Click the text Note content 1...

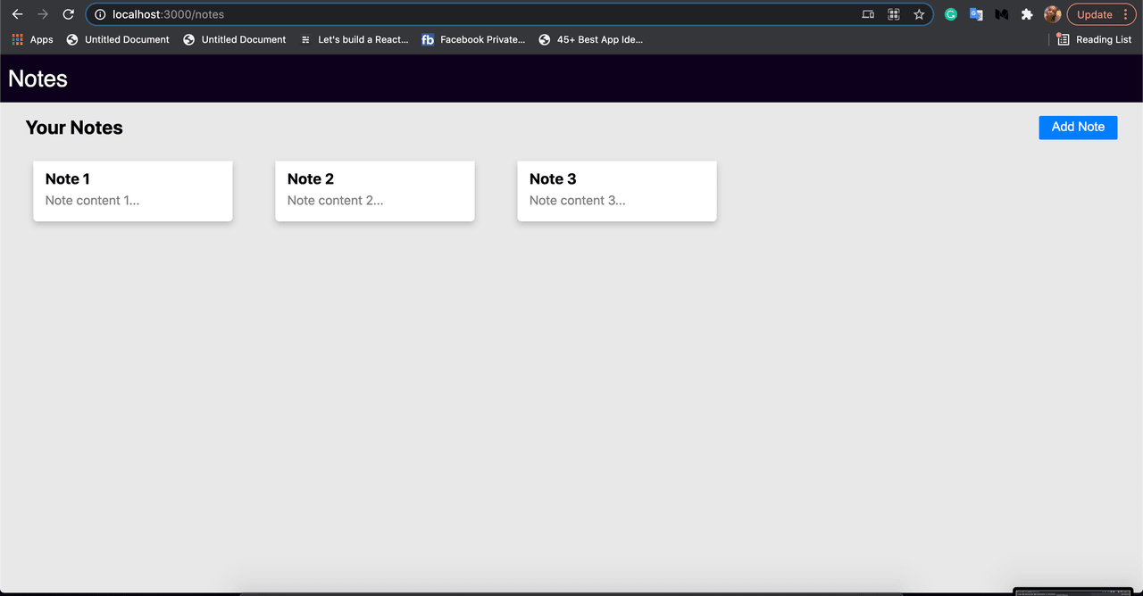coord(92,200)
